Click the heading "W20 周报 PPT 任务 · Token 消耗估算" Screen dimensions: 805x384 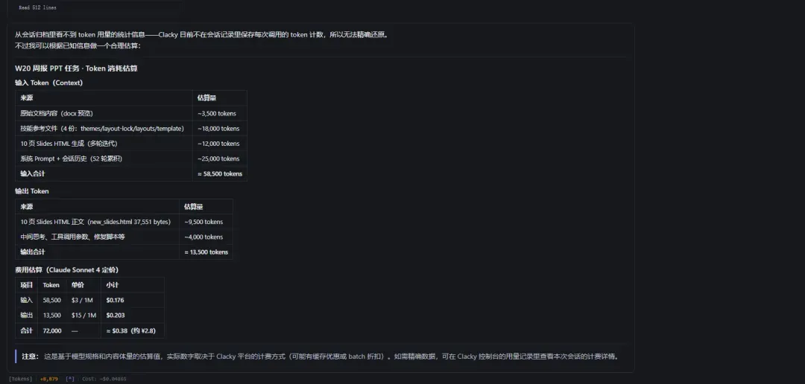click(76, 68)
